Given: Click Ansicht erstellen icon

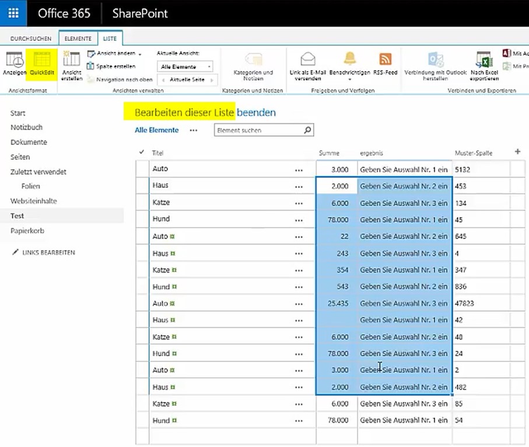Looking at the screenshot, I should [72, 59].
